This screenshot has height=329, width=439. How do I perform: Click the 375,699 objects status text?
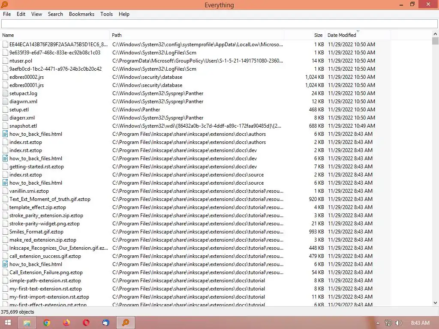pos(17,312)
